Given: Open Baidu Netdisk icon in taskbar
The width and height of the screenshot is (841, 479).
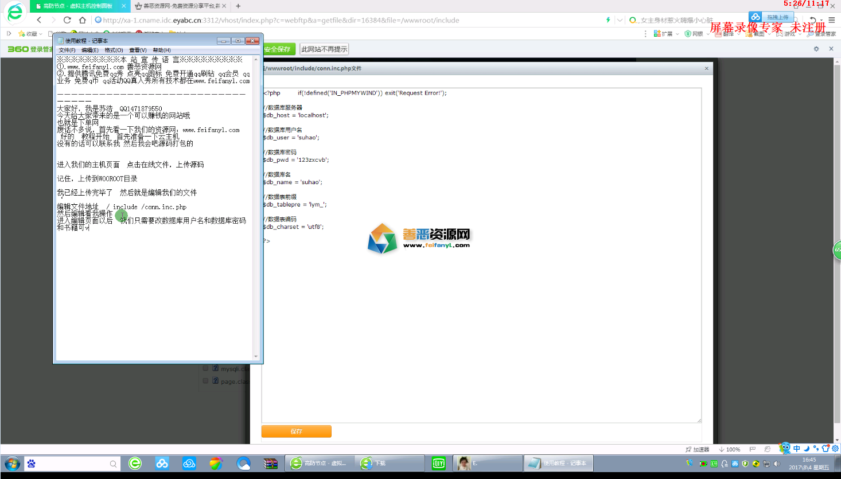Looking at the screenshot, I should 162,464.
